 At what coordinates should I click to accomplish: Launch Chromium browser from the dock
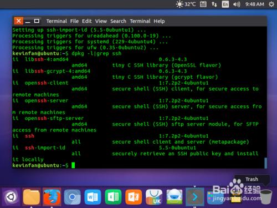[x=72, y=197]
